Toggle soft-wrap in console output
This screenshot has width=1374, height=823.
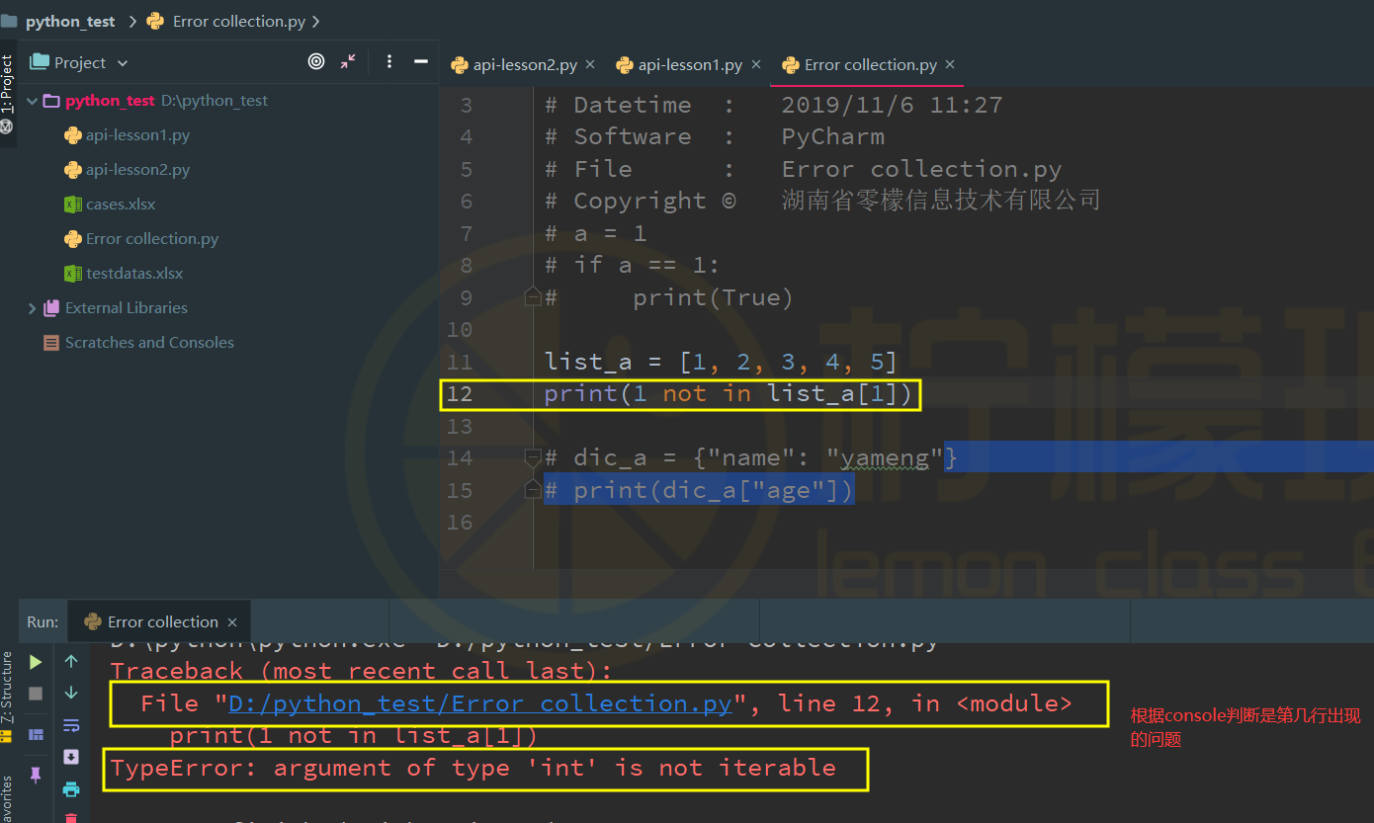pyautogui.click(x=71, y=725)
